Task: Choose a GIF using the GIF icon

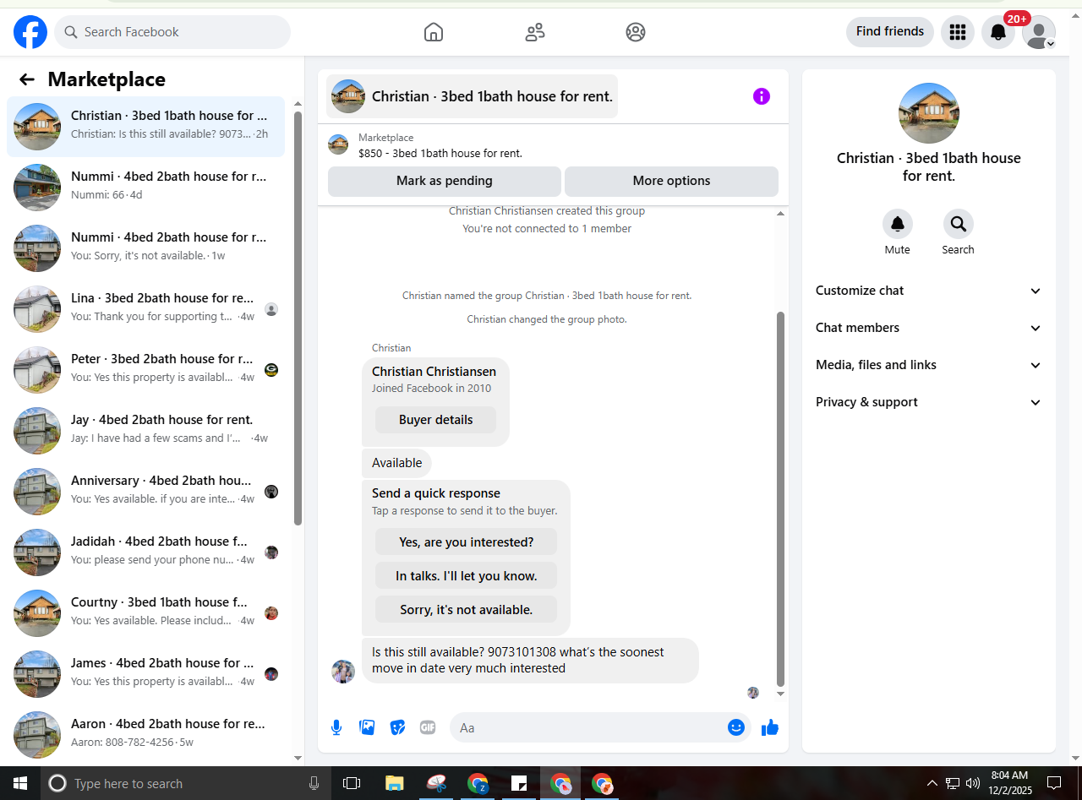Action: pyautogui.click(x=428, y=727)
